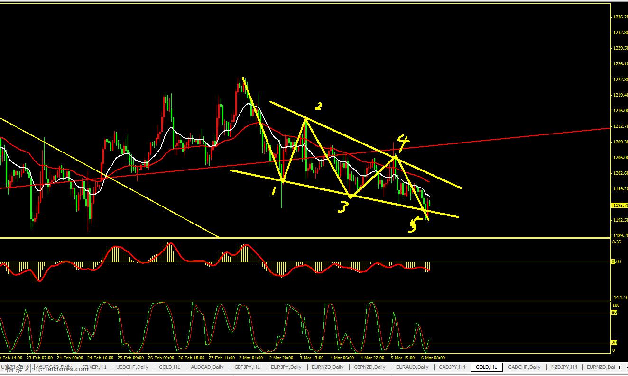The image size is (628, 376).
Task: Open the CADJPY,H4 chart tab
Action: pyautogui.click(x=452, y=367)
